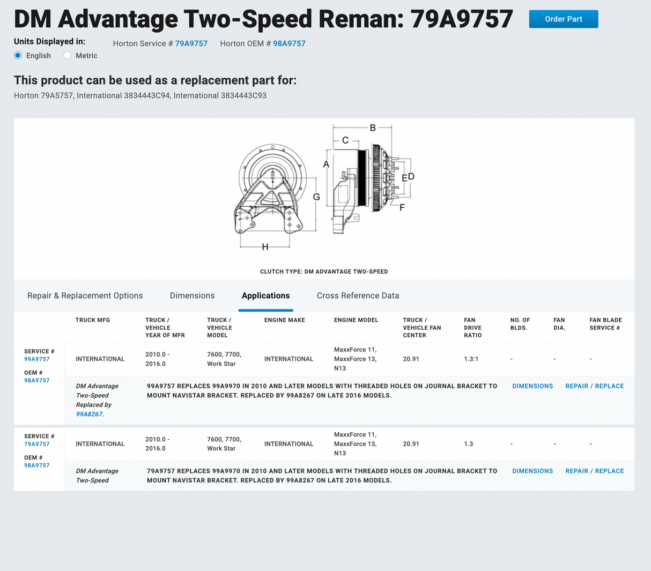The height and width of the screenshot is (571, 651).
Task: Open OEM 98A9757 link in second row
Action: 36,465
